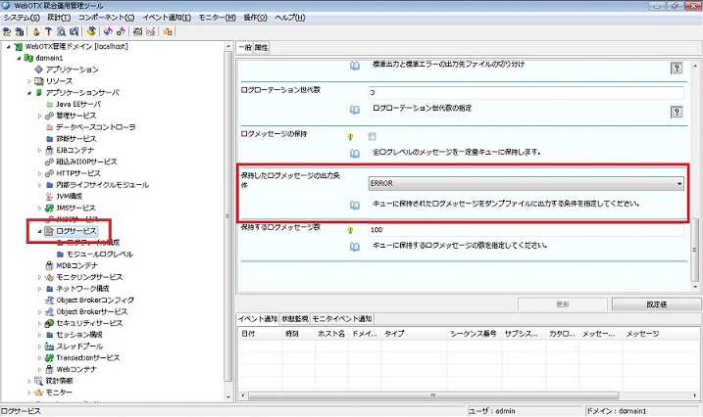The width and height of the screenshot is (703, 417).
Task: Click the WebOTX管理ドメイン server icon
Action: click(19, 47)
